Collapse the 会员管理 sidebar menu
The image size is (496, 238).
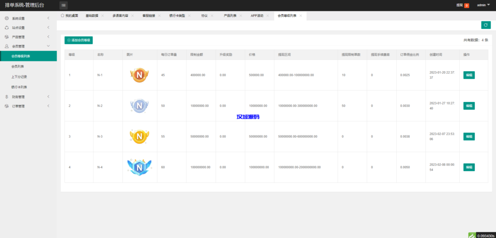(28, 46)
